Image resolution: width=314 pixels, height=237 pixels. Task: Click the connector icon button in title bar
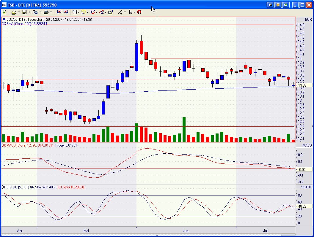click(270, 5)
